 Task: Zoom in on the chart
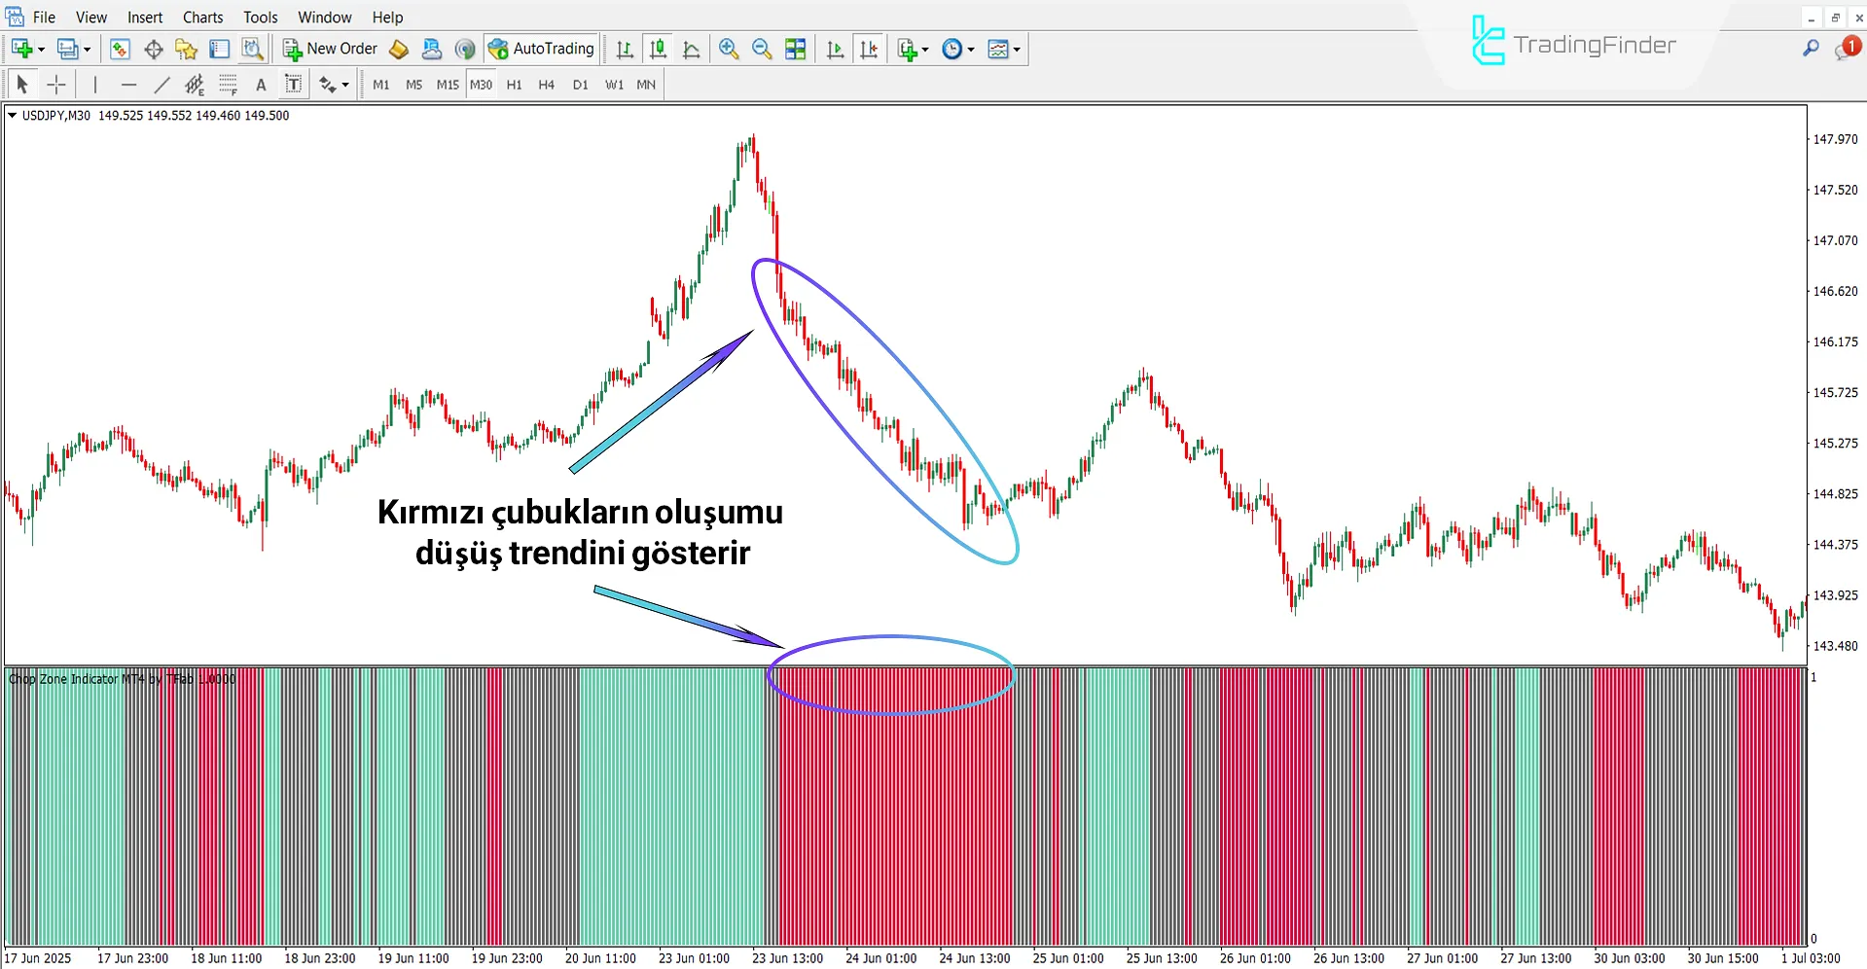[x=729, y=49]
